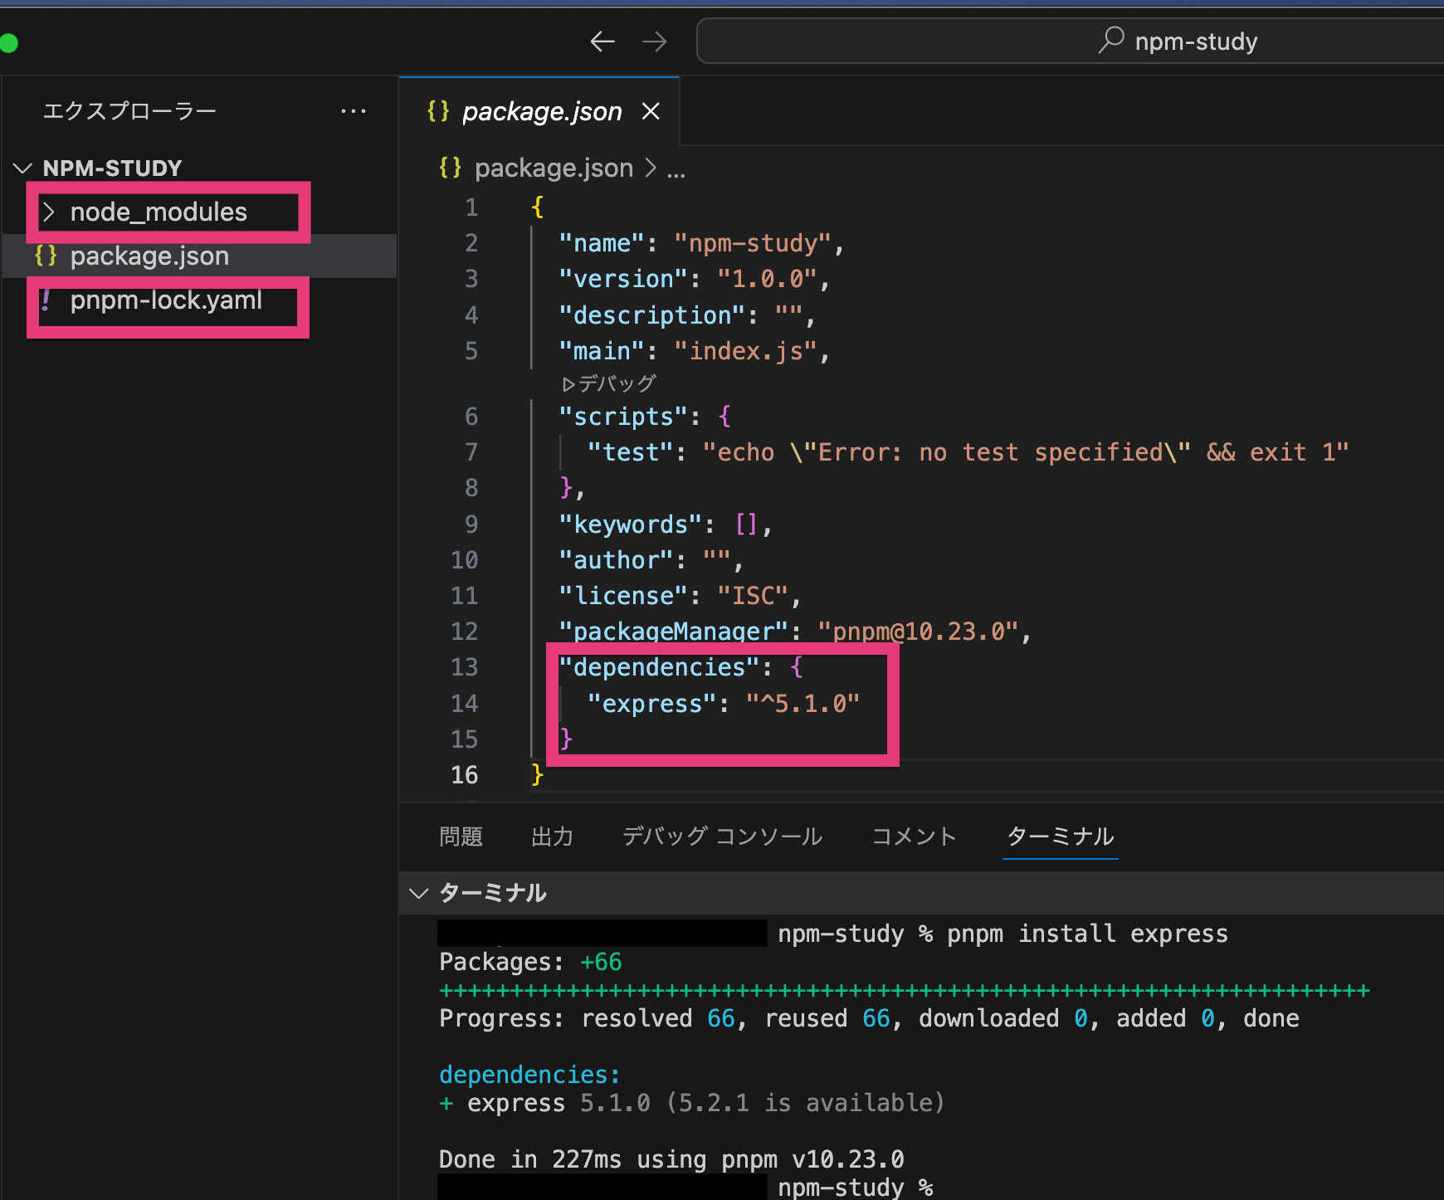The image size is (1444, 1200).
Task: Click the forward navigation arrow
Action: coord(655,41)
